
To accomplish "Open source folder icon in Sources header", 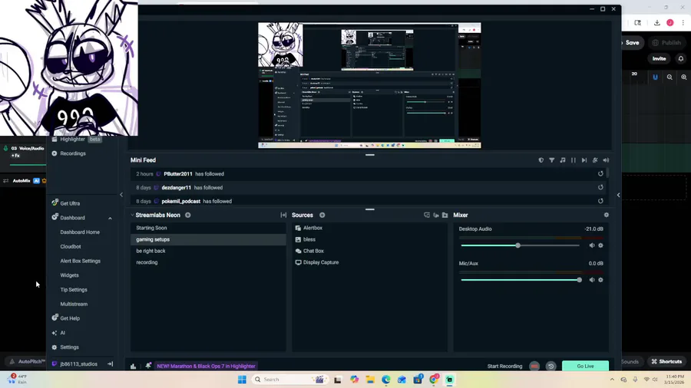I will tap(445, 215).
